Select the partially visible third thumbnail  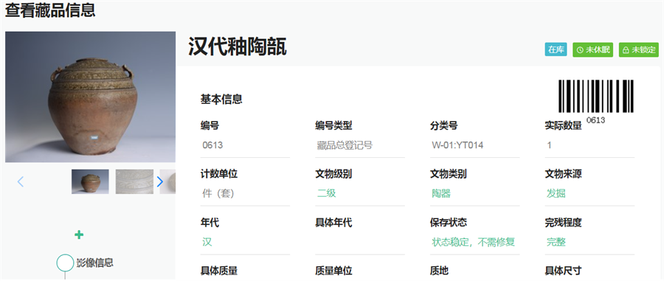(167, 182)
